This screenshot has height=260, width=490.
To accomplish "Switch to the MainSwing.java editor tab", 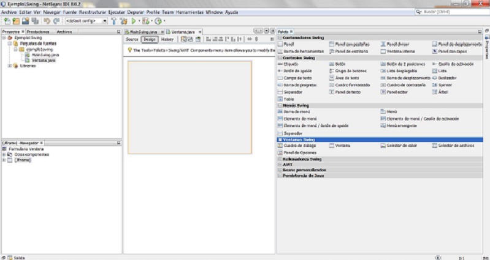I will pos(143,31).
